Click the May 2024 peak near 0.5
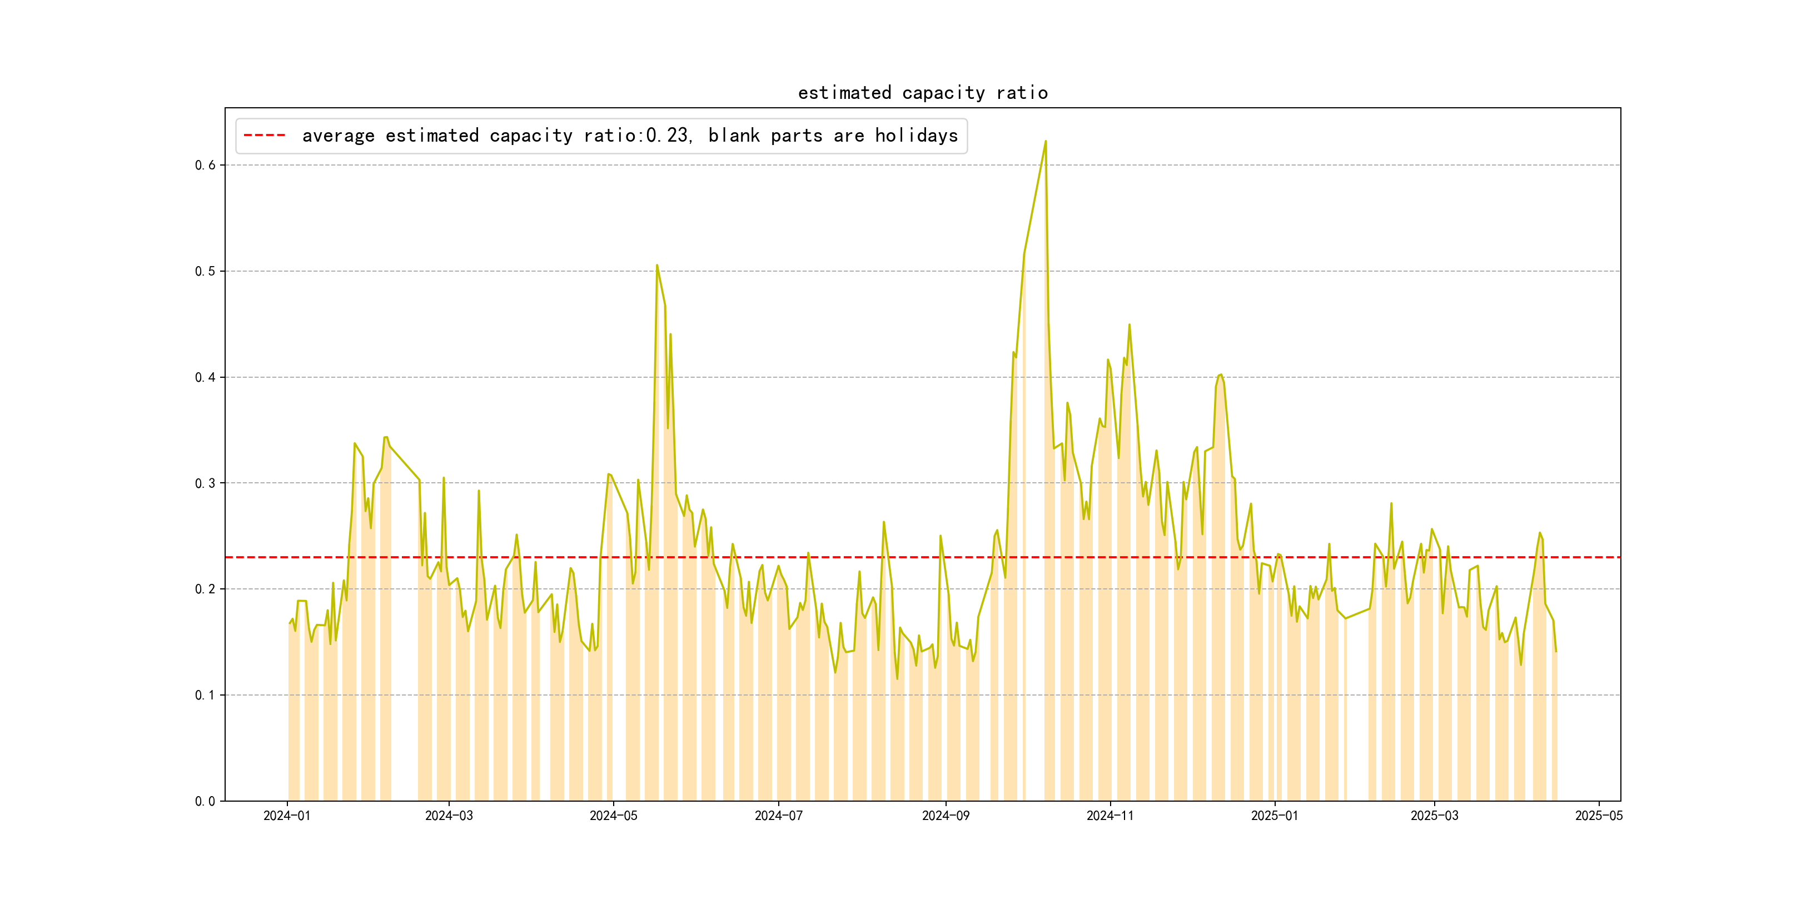 (x=657, y=266)
